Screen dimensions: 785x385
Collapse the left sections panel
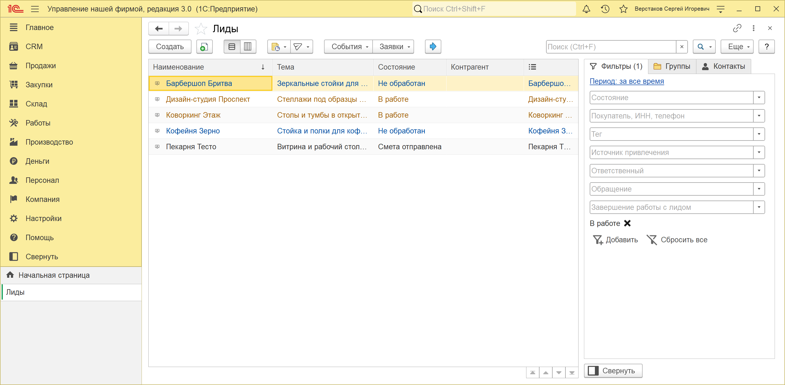point(71,257)
